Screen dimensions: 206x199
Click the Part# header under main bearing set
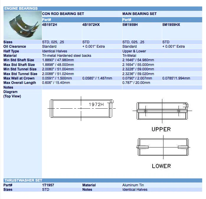[x=127, y=20]
